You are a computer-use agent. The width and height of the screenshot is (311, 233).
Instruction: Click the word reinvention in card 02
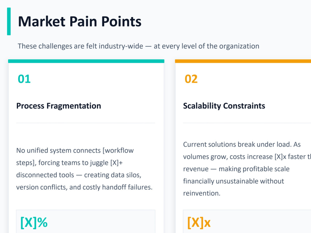point(202,193)
